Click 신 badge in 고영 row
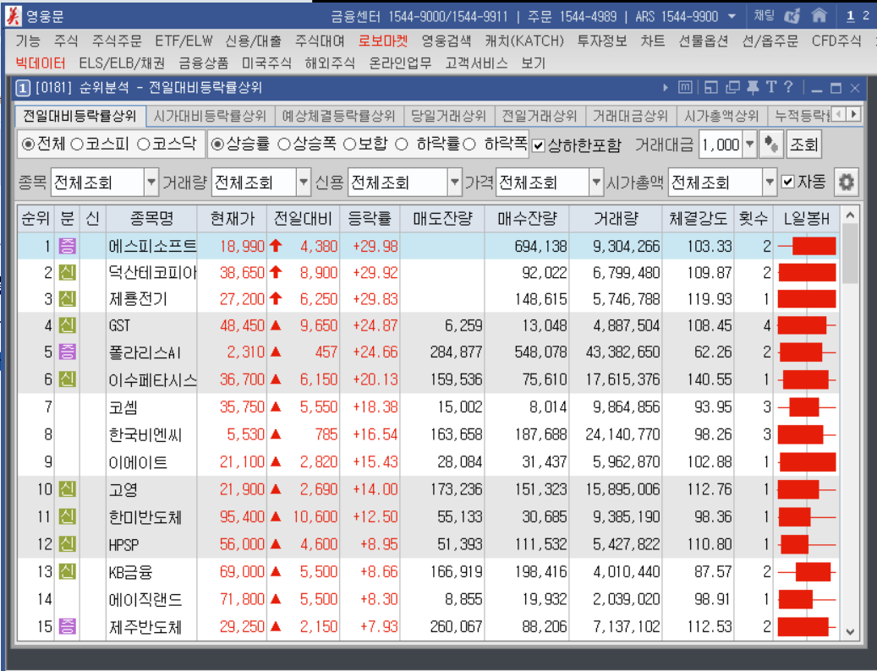 pos(67,489)
